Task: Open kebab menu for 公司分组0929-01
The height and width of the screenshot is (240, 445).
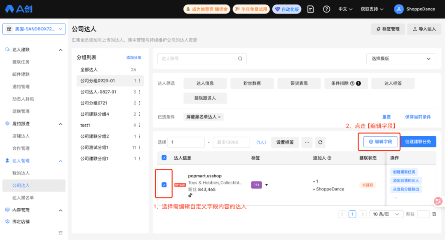Action: [139, 81]
